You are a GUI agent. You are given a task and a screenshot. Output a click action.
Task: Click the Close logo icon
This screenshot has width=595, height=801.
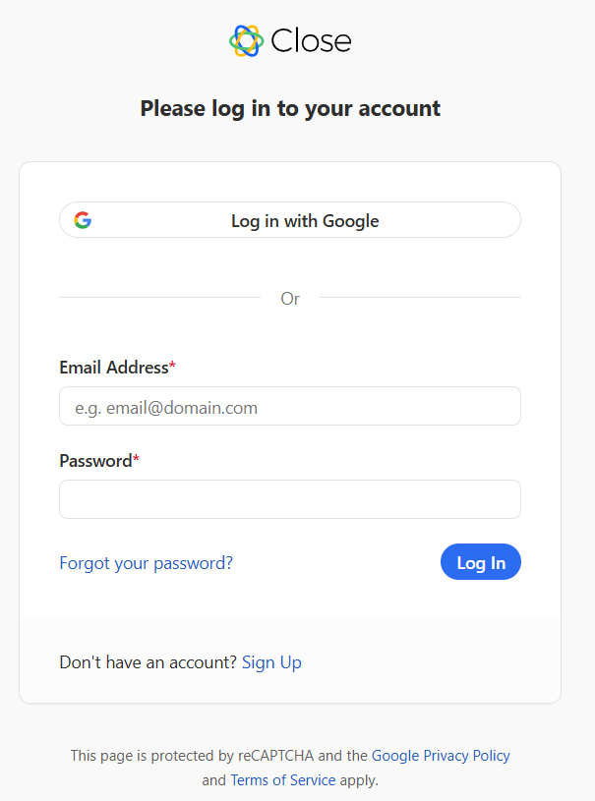(247, 40)
